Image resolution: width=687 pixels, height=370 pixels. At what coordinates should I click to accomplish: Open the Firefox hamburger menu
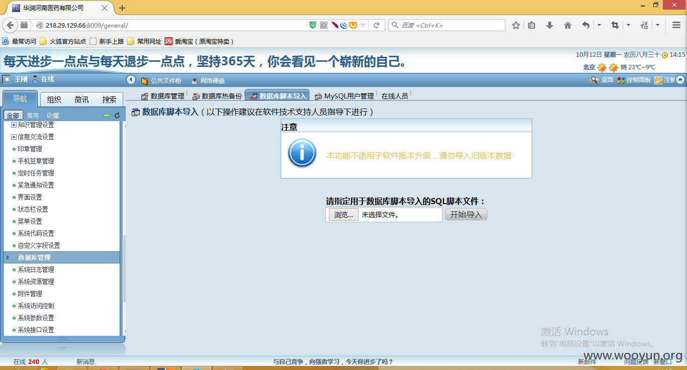click(x=676, y=25)
